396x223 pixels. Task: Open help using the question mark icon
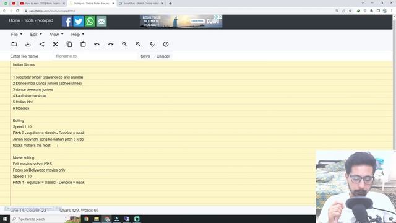pyautogui.click(x=166, y=44)
